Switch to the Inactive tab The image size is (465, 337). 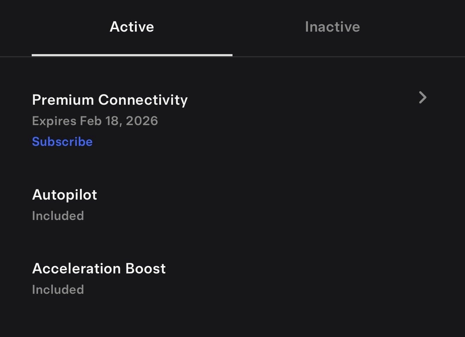coord(332,27)
